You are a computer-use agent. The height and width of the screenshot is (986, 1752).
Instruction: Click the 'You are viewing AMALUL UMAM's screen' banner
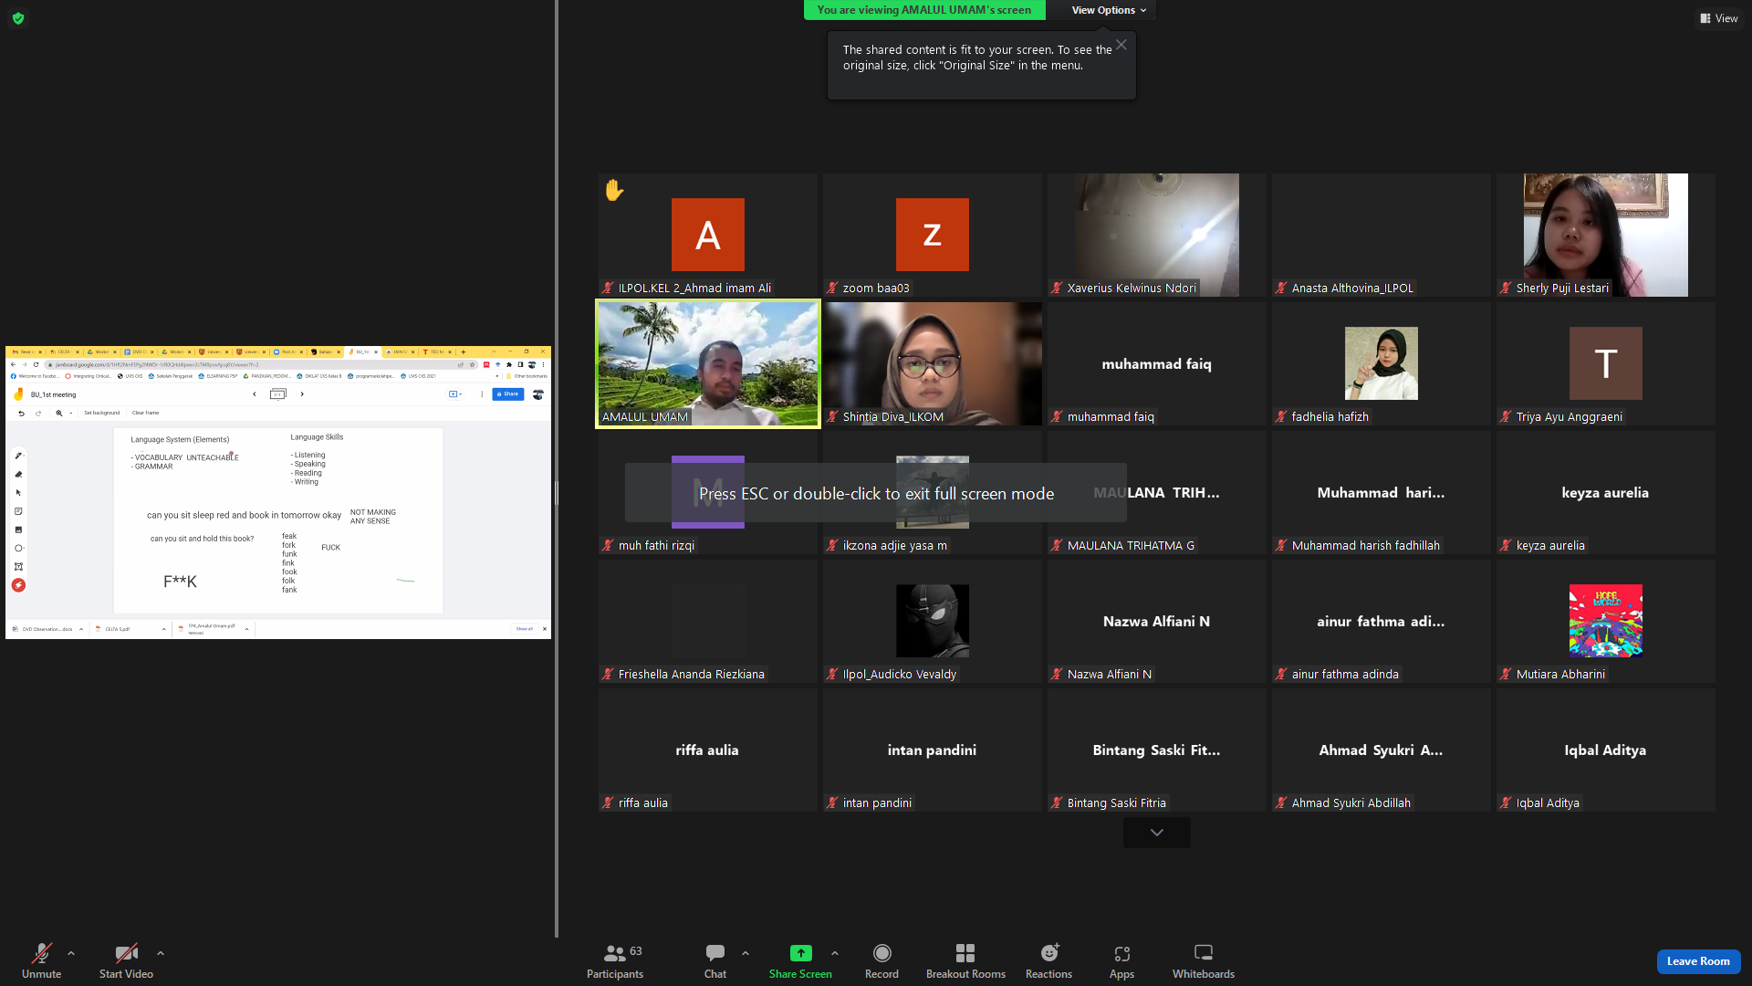(x=924, y=10)
